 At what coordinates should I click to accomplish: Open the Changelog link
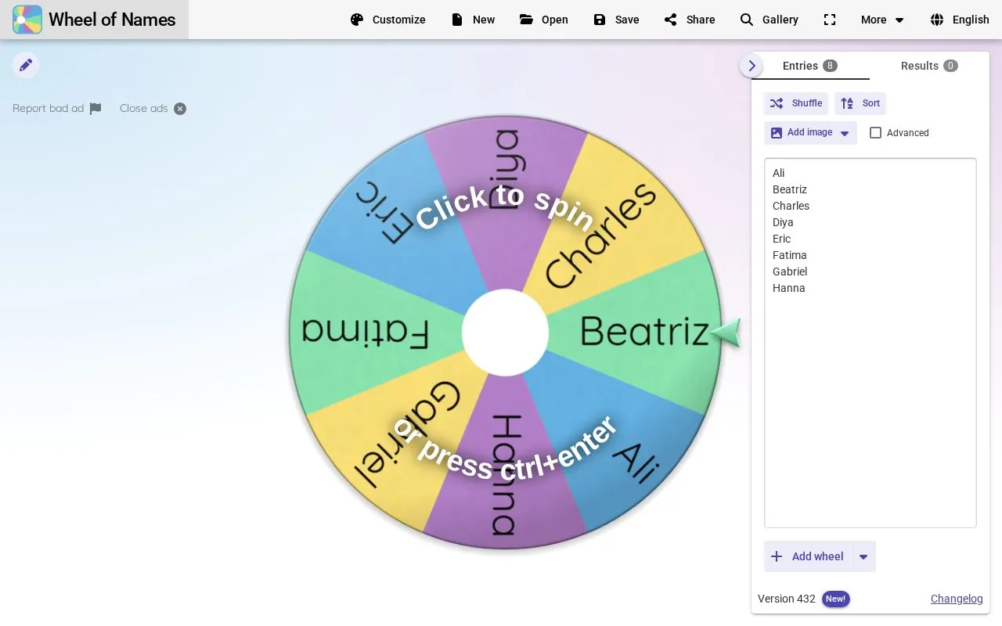click(x=957, y=599)
